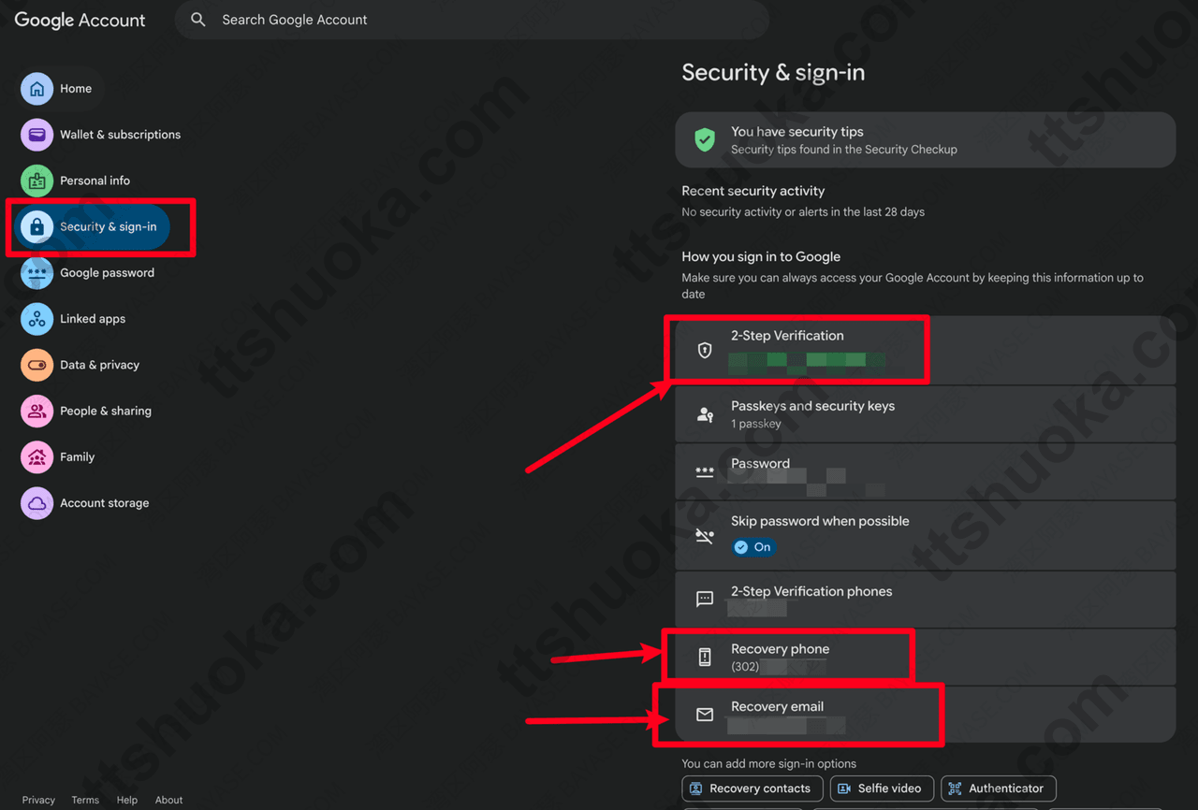Screen dimensions: 1198x810
Task: Click the Selfie video button
Action: tap(882, 788)
